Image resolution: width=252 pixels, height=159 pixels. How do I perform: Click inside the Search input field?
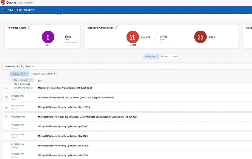click(52, 66)
